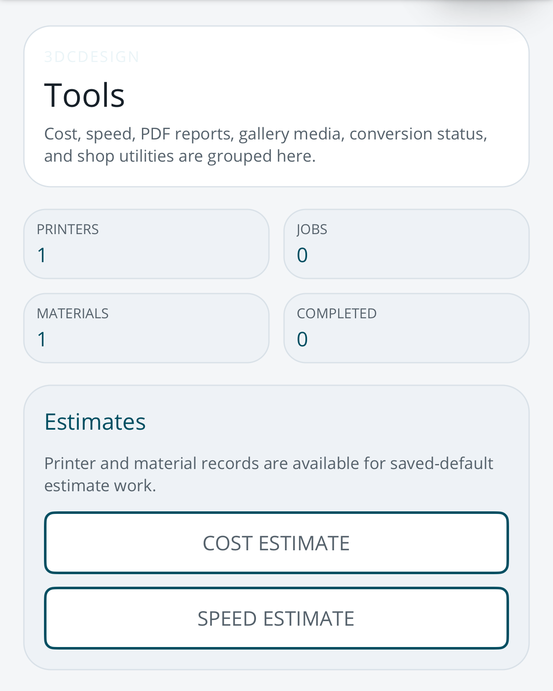This screenshot has height=691, width=553.
Task: Click the MATERIALS label text
Action: (x=72, y=314)
